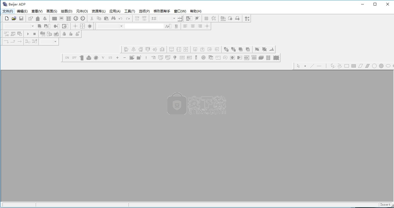Open the first dropdown in second toolbar row

pyautogui.click(x=33, y=26)
